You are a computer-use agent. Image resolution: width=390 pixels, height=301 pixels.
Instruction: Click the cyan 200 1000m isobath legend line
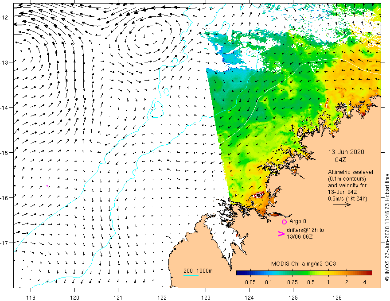coord(191,275)
